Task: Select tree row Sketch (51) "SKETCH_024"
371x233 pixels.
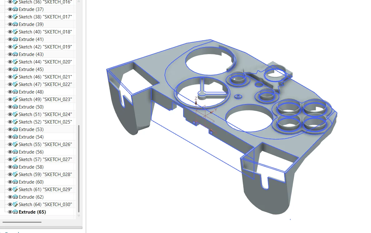Action: [x=46, y=114]
